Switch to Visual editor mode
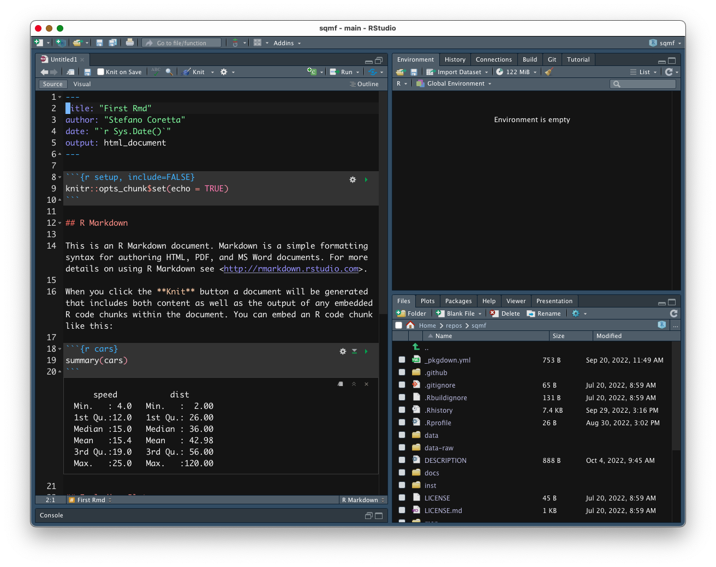The height and width of the screenshot is (567, 716). tap(82, 84)
